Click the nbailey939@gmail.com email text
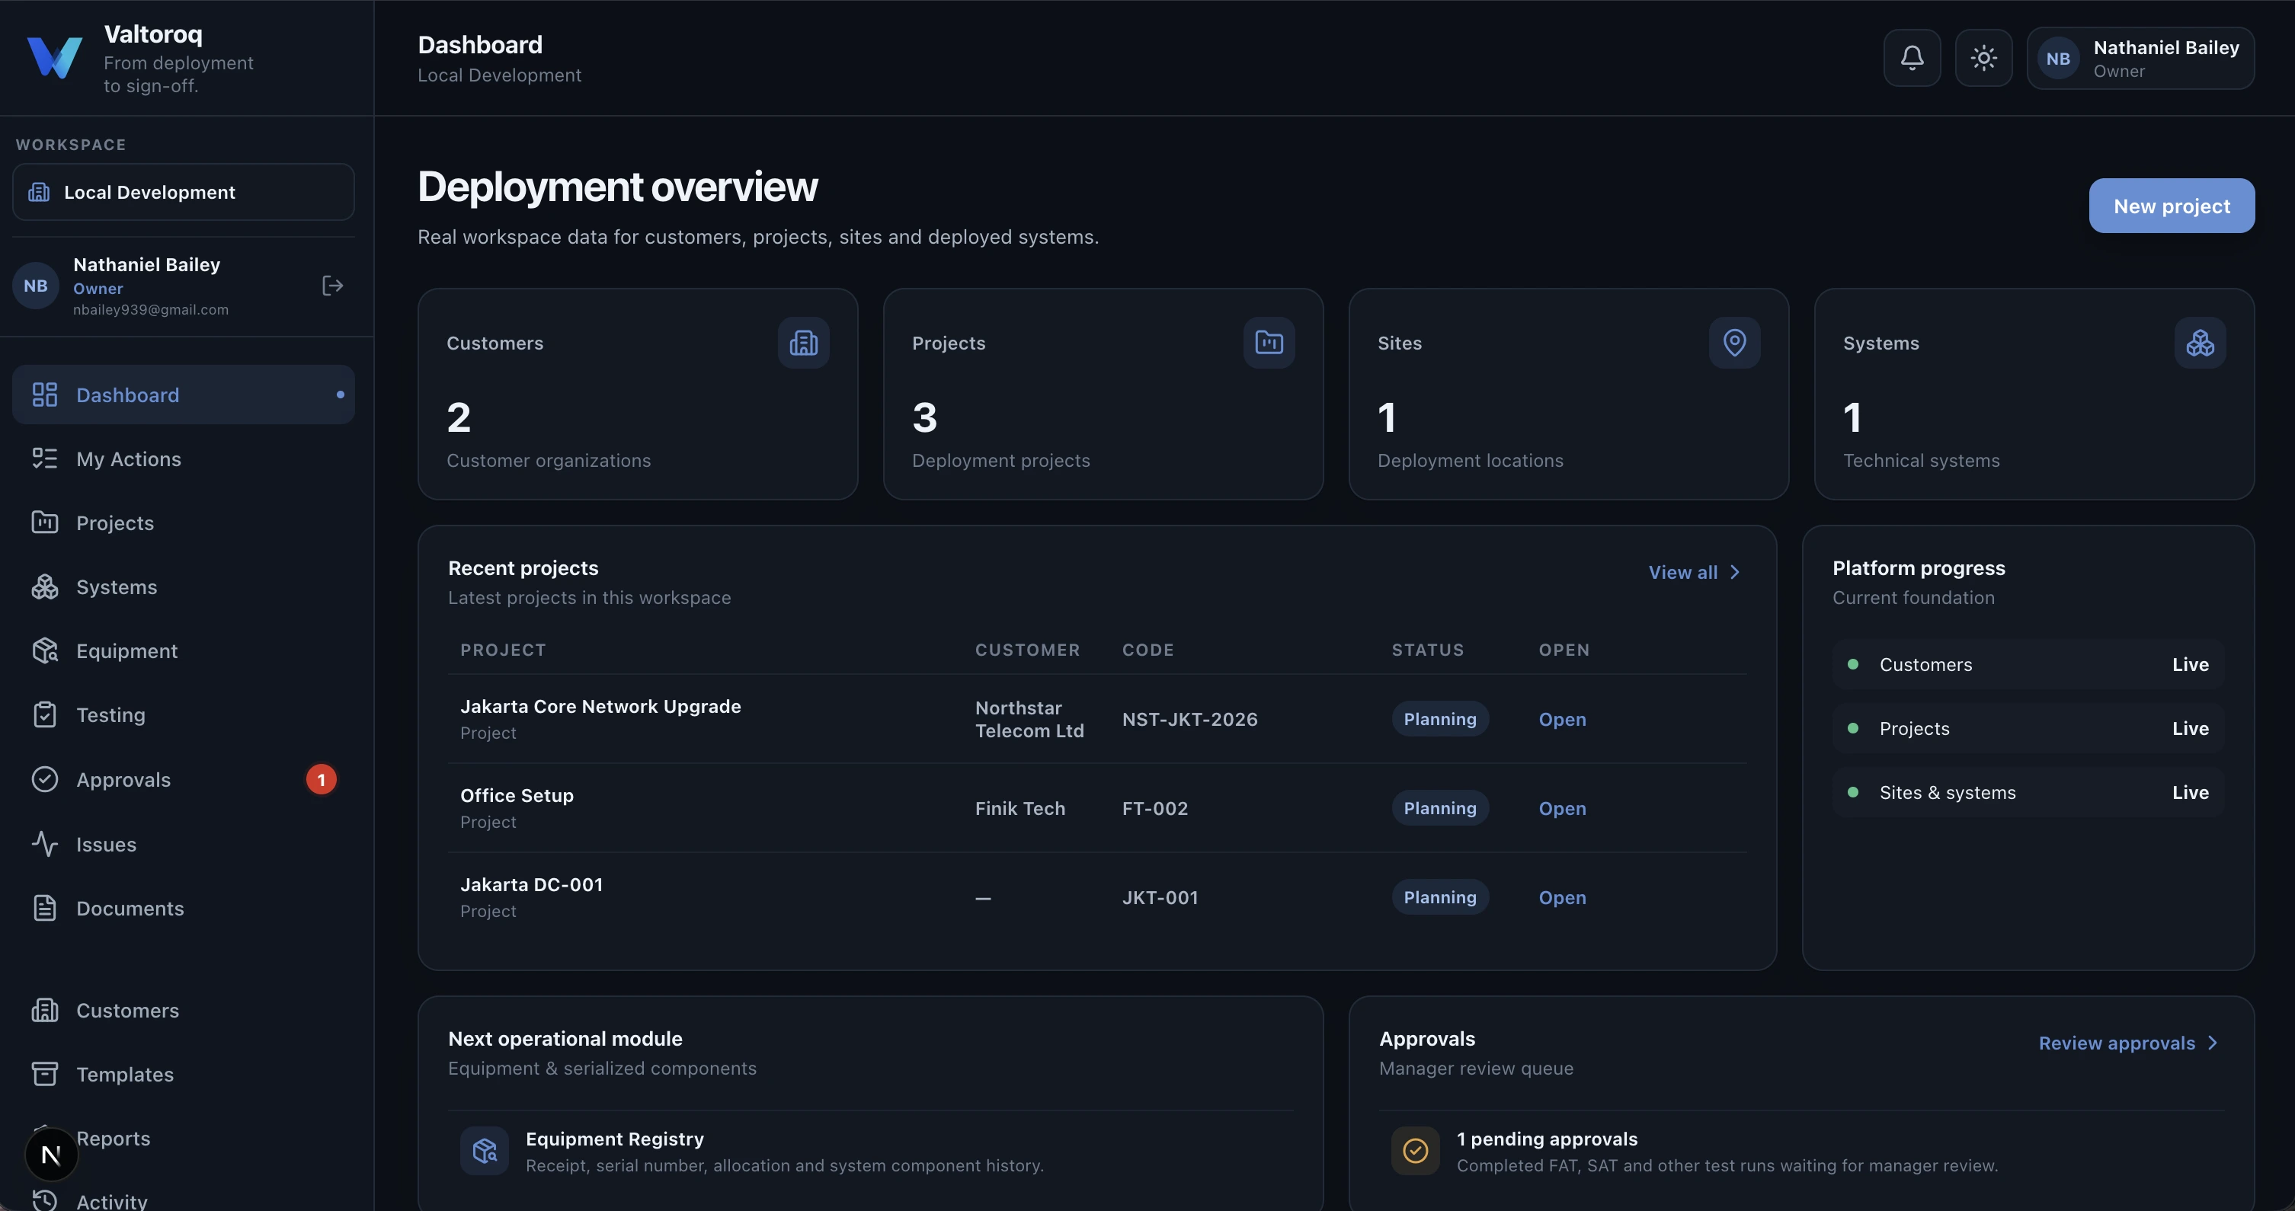Viewport: 2295px width, 1211px height. click(151, 310)
